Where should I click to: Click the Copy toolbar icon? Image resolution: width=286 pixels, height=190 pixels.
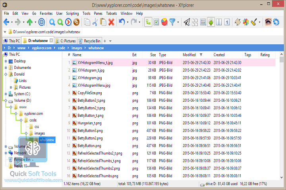(87, 22)
